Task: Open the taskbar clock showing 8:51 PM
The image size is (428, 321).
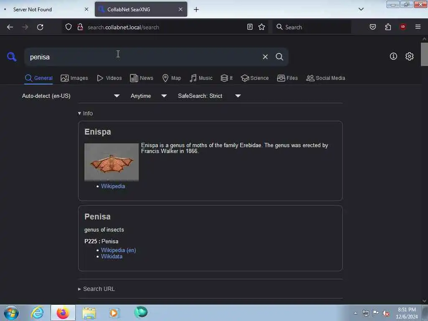Action: [407, 313]
